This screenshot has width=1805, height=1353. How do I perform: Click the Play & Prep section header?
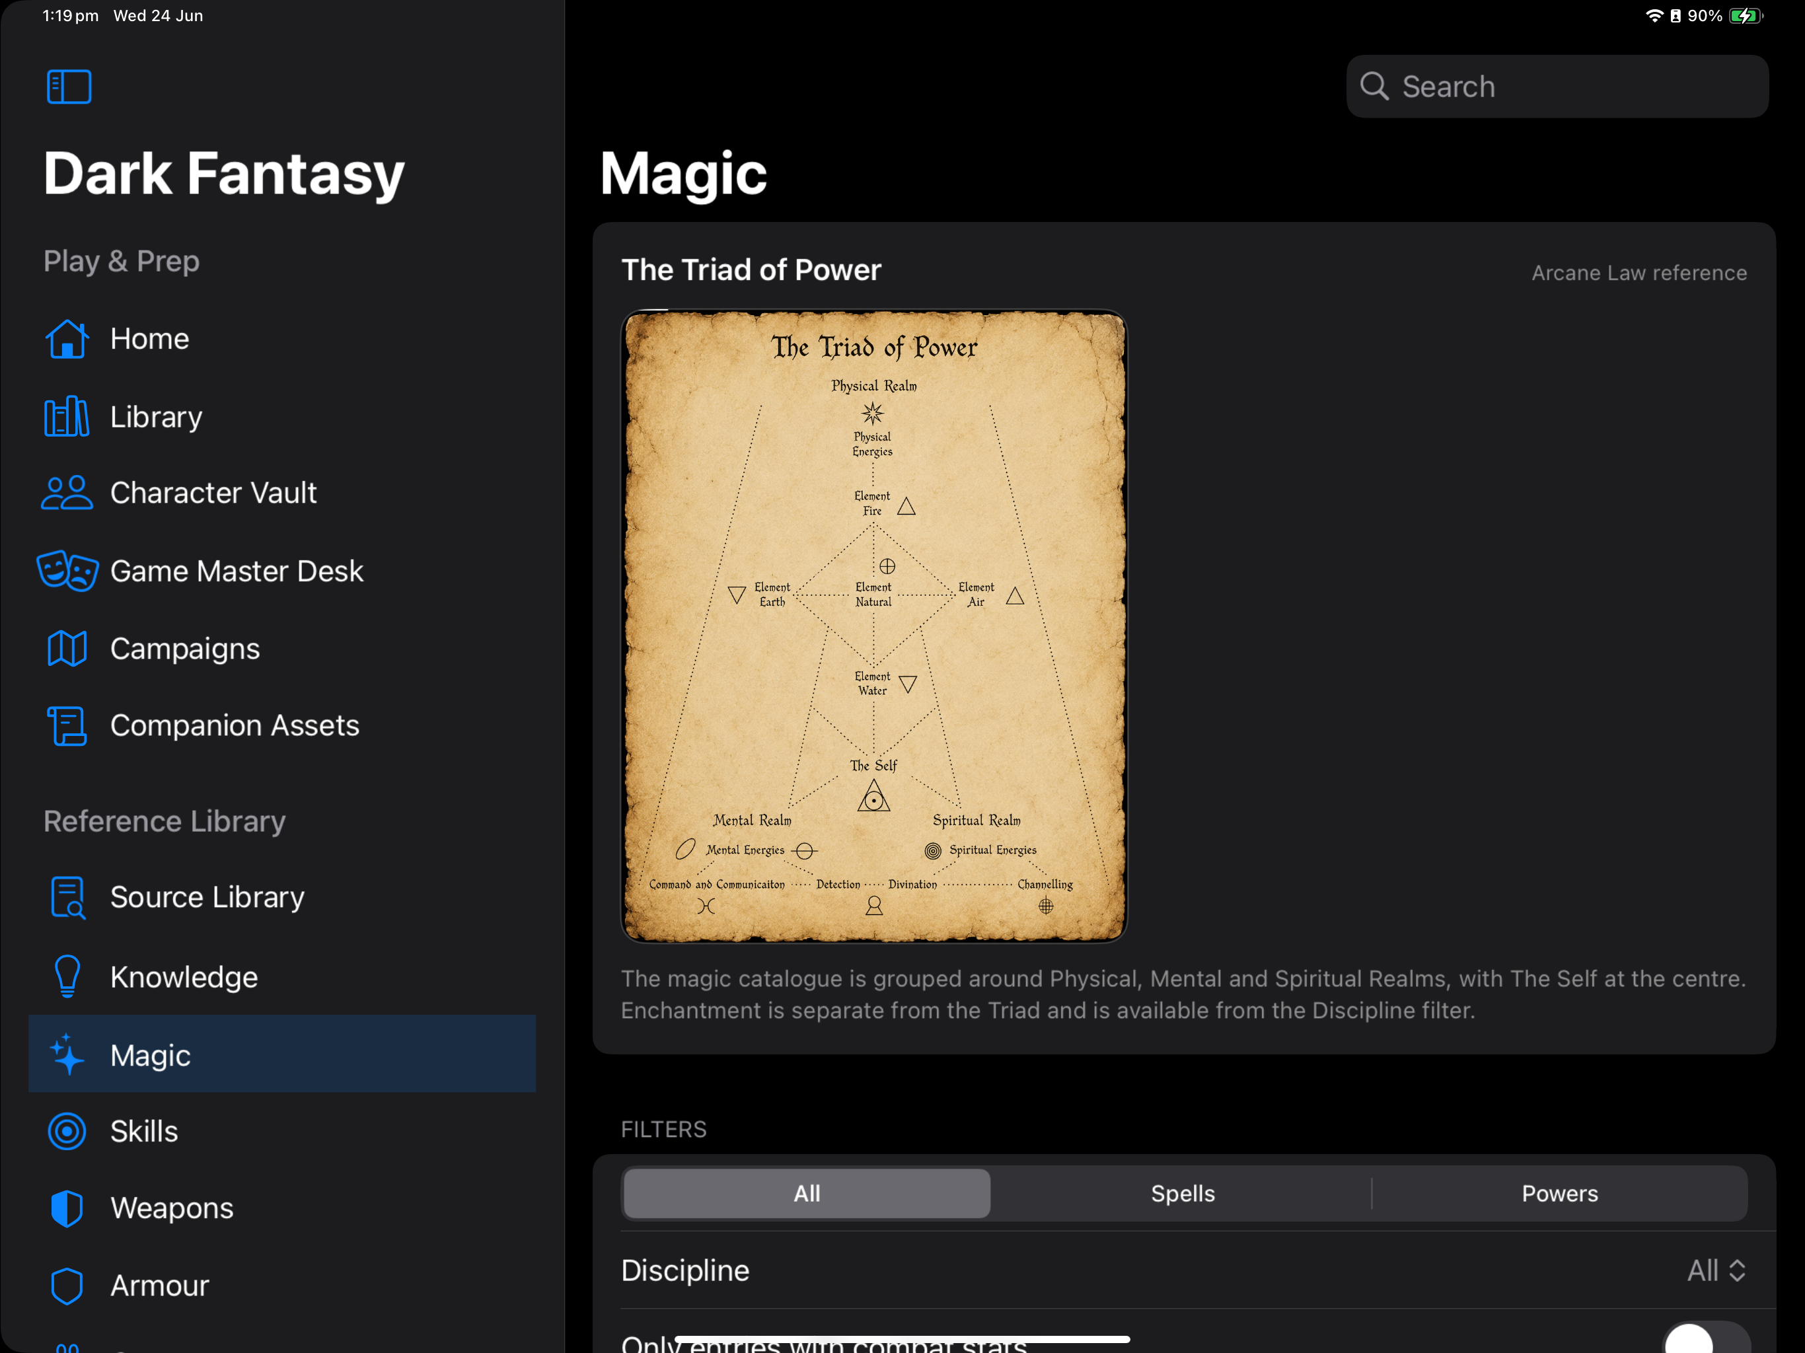122,261
